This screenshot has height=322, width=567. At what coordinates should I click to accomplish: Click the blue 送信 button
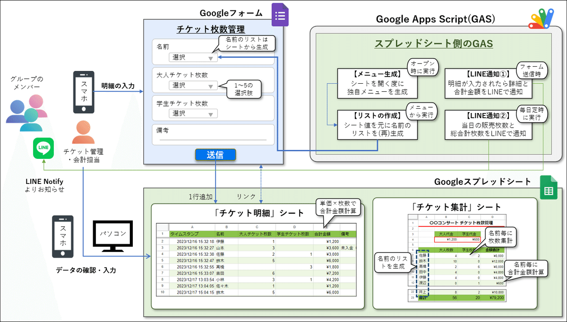[215, 155]
